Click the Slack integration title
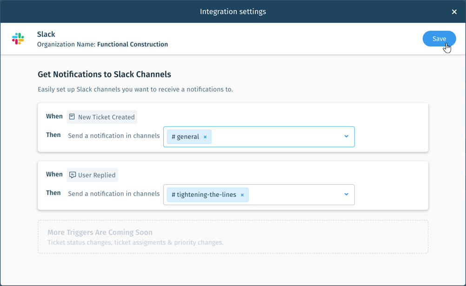The image size is (466, 286). [46, 34]
